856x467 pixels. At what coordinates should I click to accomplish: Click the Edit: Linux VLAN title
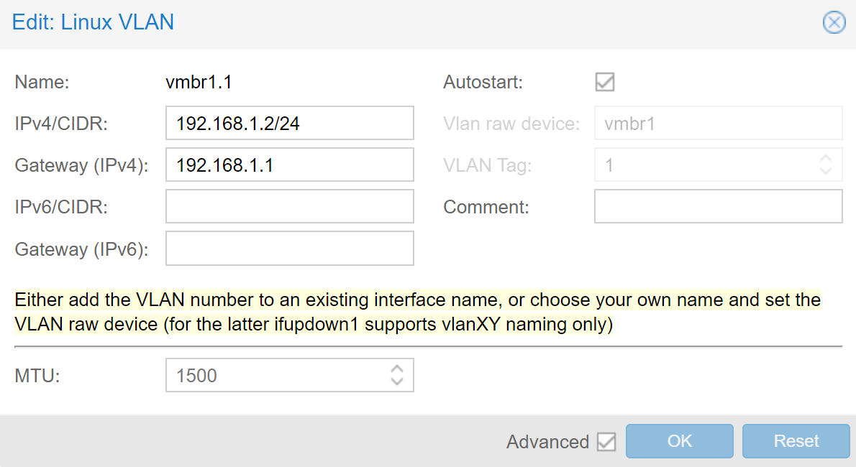(93, 22)
